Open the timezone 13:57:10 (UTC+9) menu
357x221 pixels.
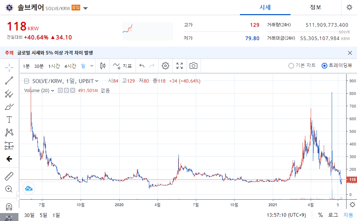coord(286,215)
